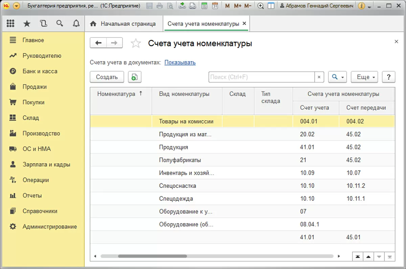Expand the Еще dropdown menu
The width and height of the screenshot is (406, 269).
coord(365,77)
